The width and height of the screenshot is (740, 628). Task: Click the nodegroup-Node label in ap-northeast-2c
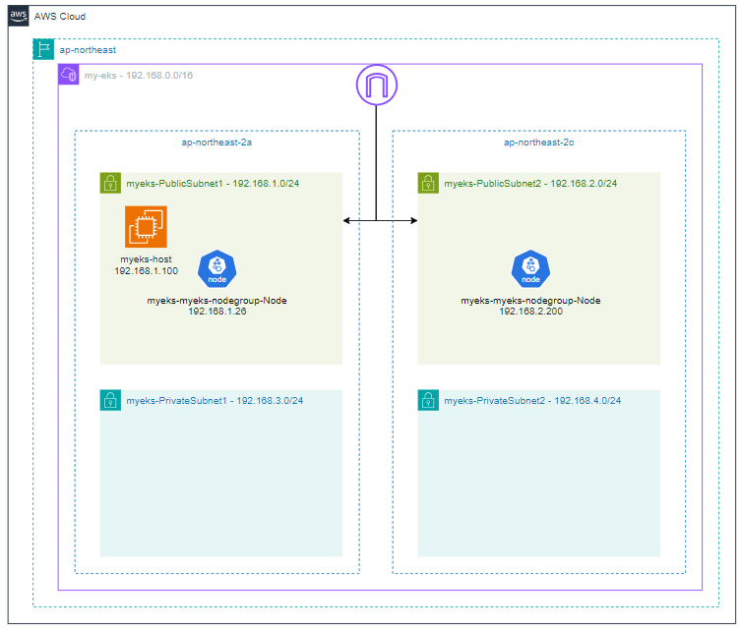530,301
